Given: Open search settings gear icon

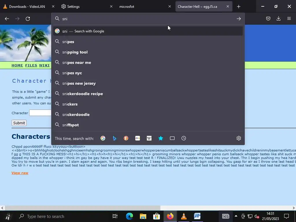Looking at the screenshot, I should pyautogui.click(x=238, y=138).
